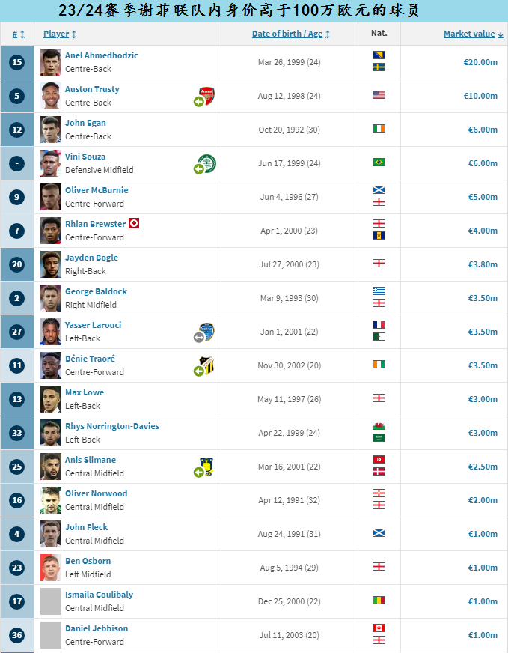Sort table by Player column
The height and width of the screenshot is (653, 508).
(60, 34)
